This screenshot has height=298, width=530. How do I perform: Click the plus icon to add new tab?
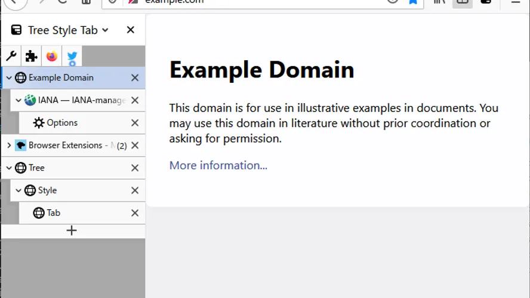pos(72,230)
